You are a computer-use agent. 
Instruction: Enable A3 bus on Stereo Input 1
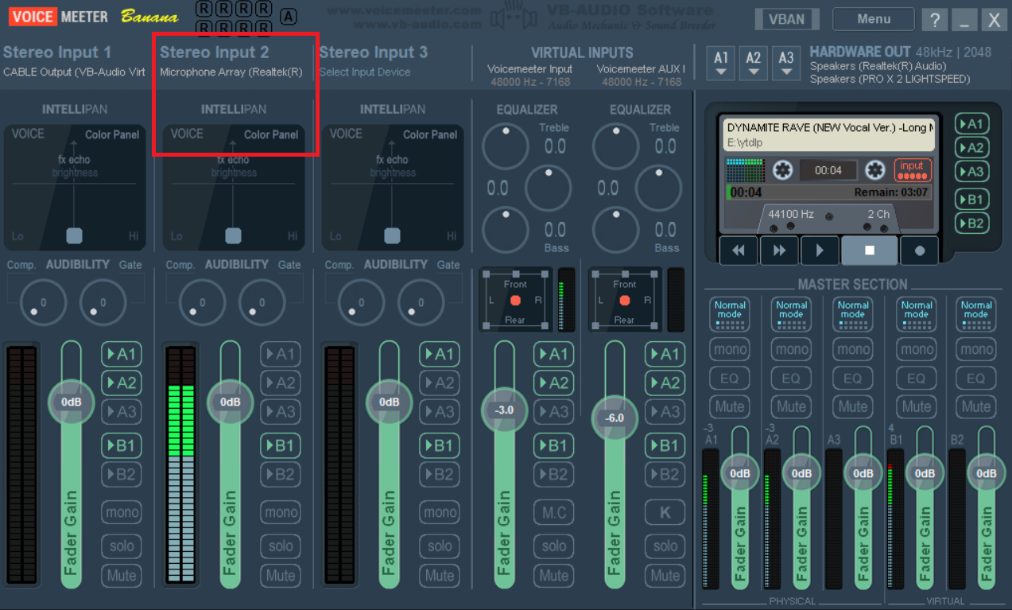click(121, 412)
